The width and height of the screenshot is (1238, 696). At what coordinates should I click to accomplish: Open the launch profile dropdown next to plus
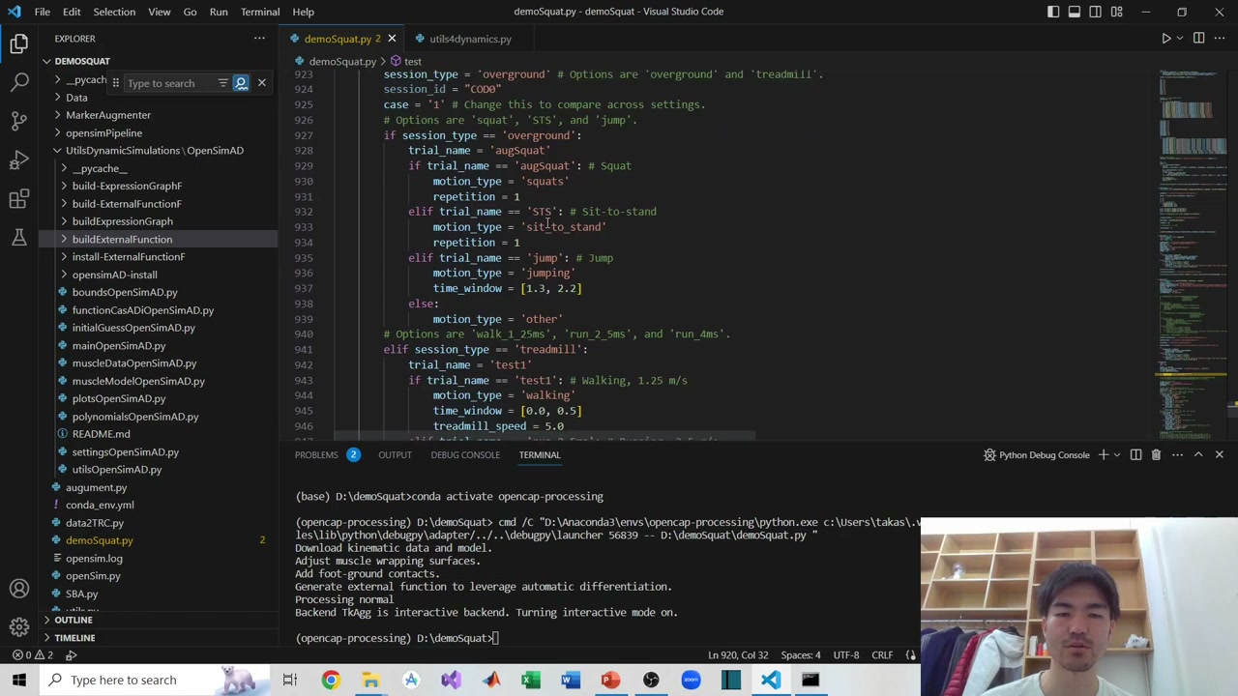1117,454
